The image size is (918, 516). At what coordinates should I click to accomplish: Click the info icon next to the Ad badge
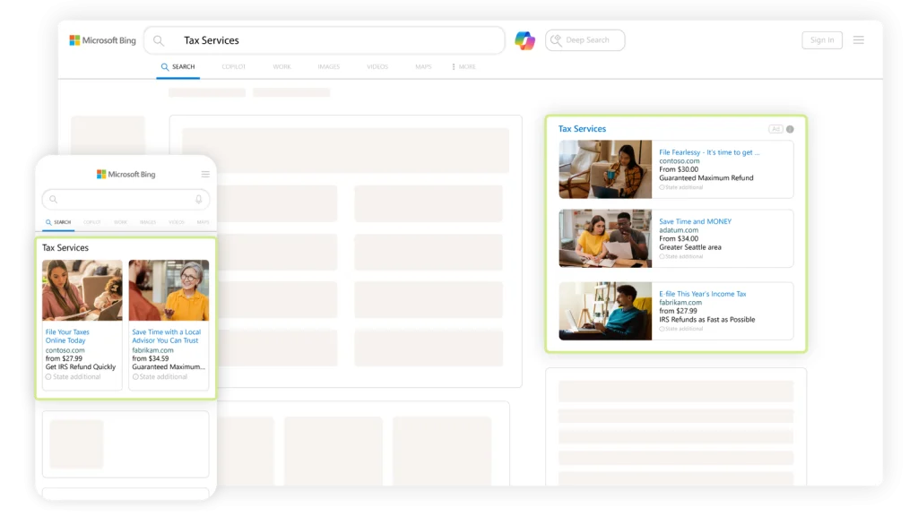click(x=790, y=129)
